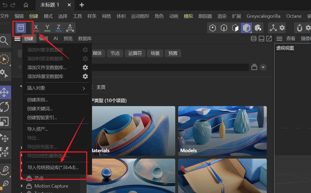The image size is (311, 193).
Task: Toggle the Y axis lock
Action: tap(47, 28)
